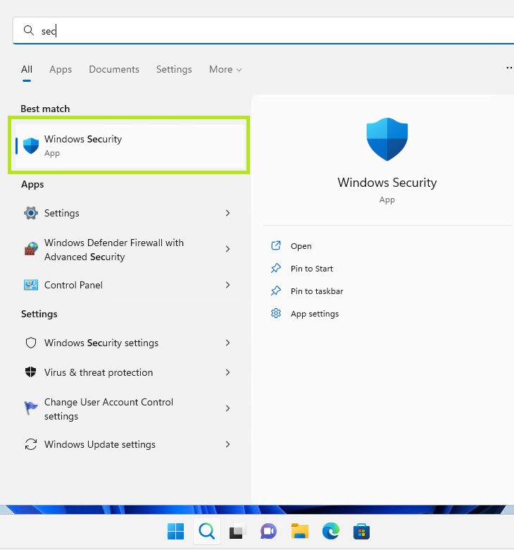514x550 pixels.
Task: Open Change User Account Control settings
Action: (x=127, y=409)
